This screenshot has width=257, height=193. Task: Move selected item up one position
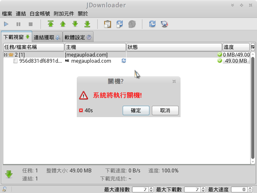pos(63,24)
